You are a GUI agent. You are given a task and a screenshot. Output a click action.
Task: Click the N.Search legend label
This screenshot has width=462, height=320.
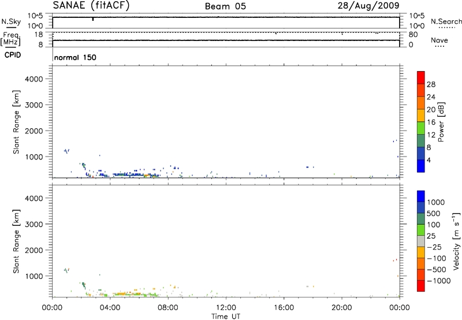pos(446,21)
